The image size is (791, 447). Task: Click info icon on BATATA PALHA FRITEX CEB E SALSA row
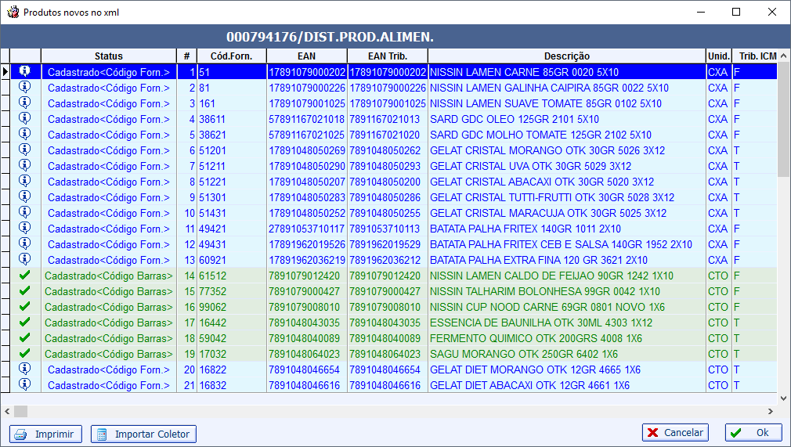coord(25,243)
